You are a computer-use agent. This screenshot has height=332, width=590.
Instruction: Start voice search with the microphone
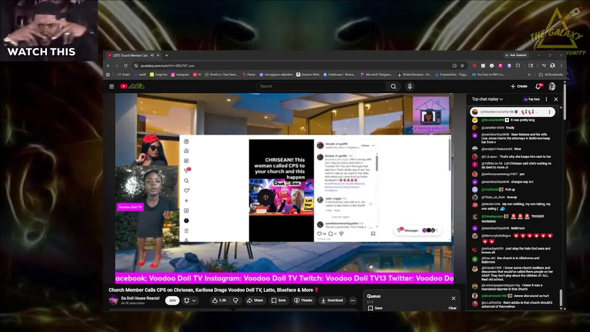click(x=409, y=86)
